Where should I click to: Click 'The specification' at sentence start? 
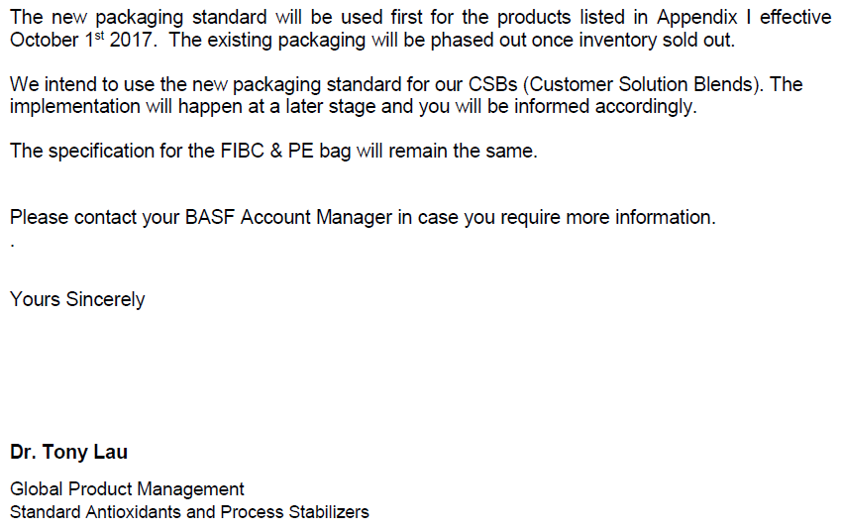pos(81,151)
